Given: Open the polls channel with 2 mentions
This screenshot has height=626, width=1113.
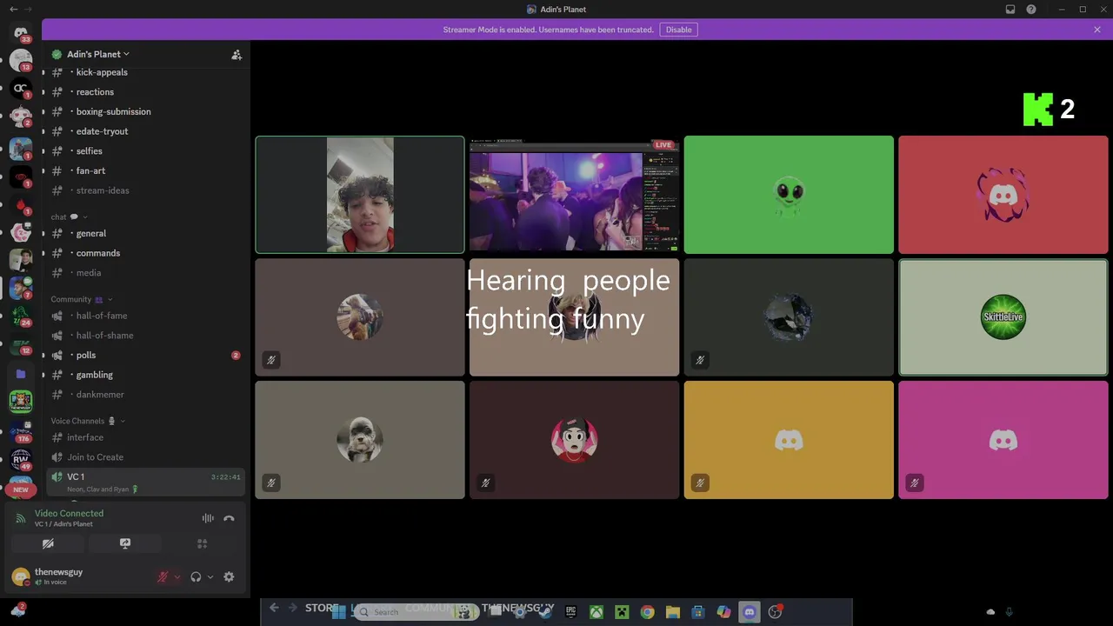Looking at the screenshot, I should (x=145, y=355).
